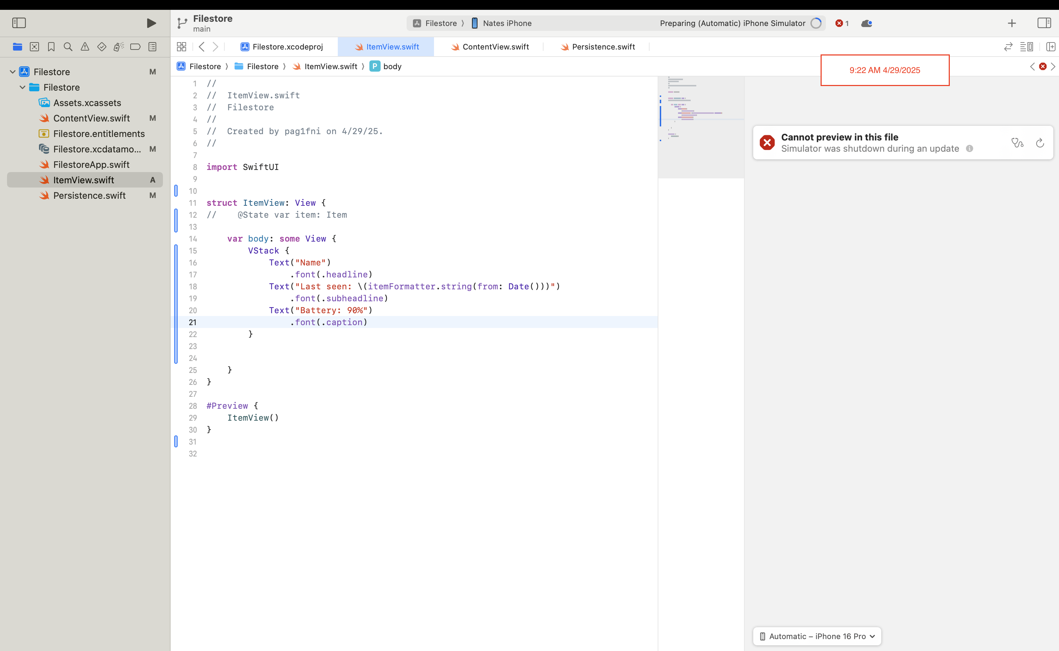
Task: Open the Find navigator magnifier icon
Action: pyautogui.click(x=68, y=47)
